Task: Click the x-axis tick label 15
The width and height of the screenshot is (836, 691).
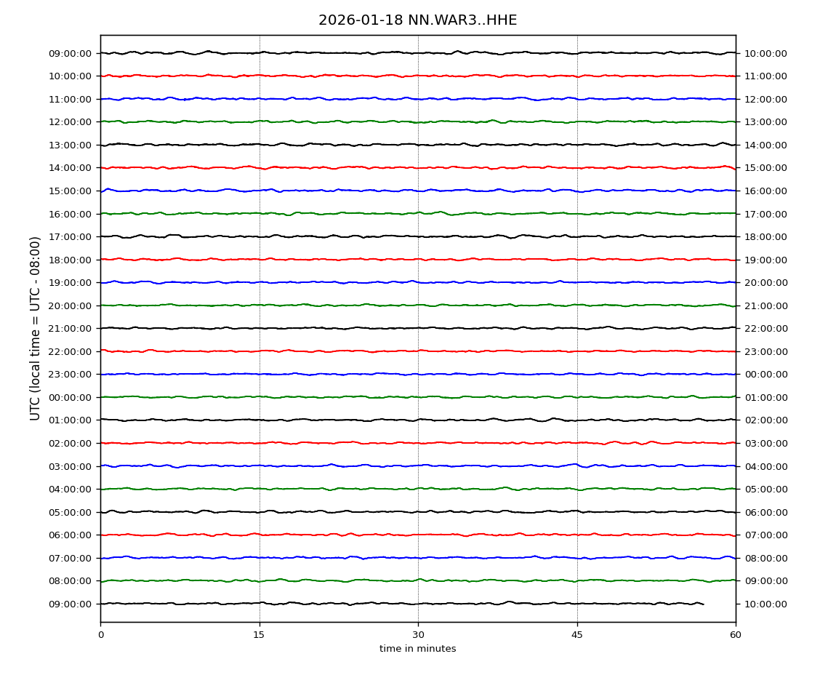Action: click(259, 635)
